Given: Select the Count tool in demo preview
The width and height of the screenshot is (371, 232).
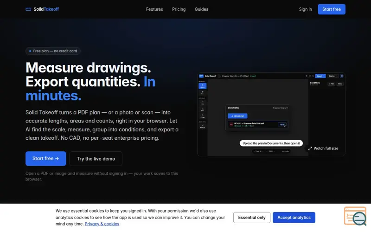Looking at the screenshot, I should point(202,116).
